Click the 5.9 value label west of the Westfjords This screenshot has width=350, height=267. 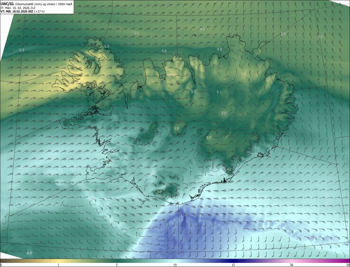[x=22, y=50]
